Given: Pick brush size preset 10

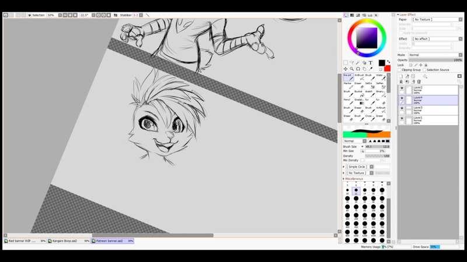Looking at the screenshot, I should [x=347, y=192].
